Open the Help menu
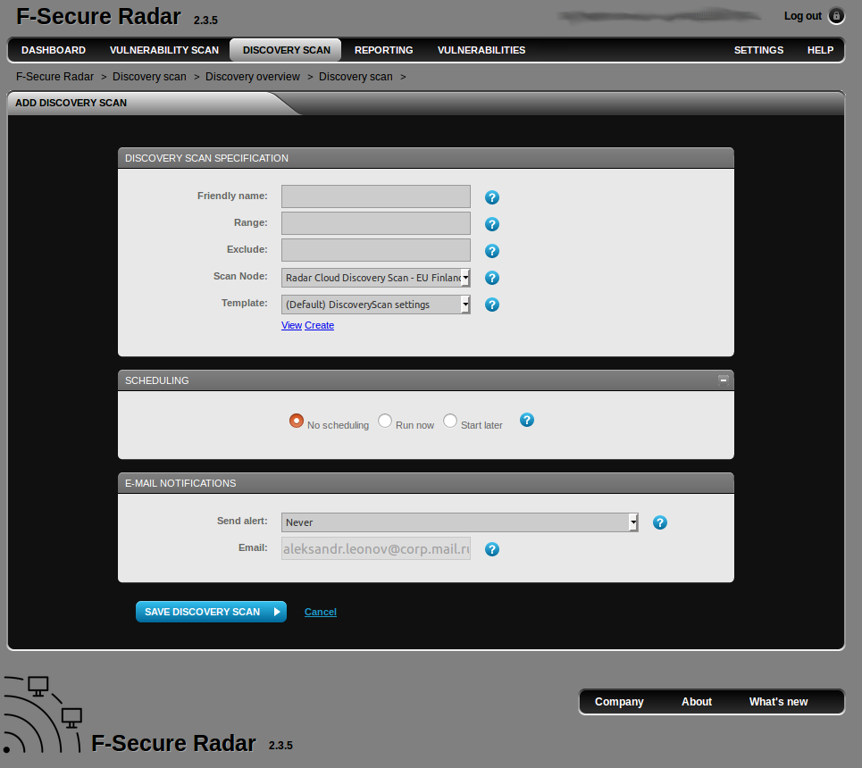Screen dimensions: 862x768 click(x=820, y=50)
